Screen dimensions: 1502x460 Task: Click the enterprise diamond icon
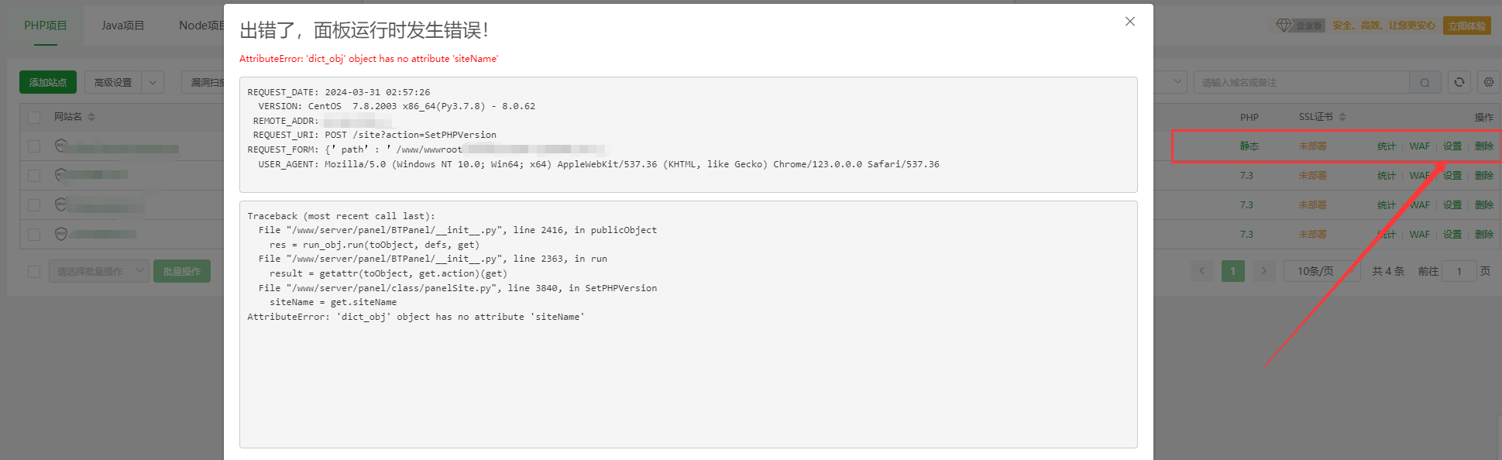1284,26
